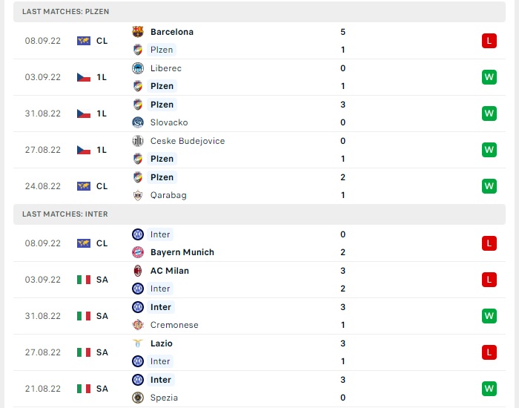Click the Bayern Munich club logo
519x408 pixels.
[x=138, y=252]
